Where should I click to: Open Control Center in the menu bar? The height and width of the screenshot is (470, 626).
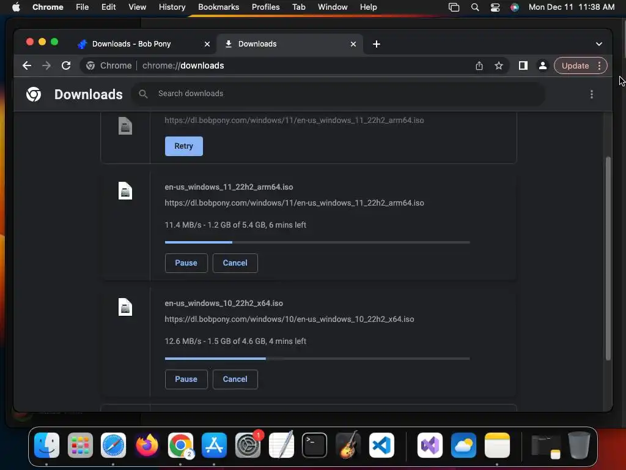pyautogui.click(x=495, y=7)
